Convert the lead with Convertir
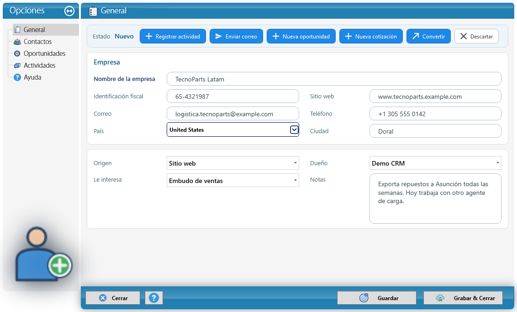Screen dimensions: 517x312 click(x=429, y=36)
